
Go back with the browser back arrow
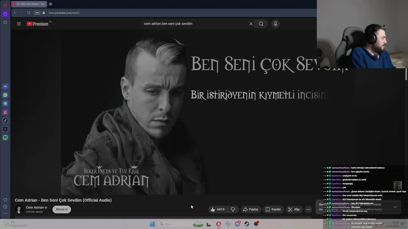pos(15,13)
